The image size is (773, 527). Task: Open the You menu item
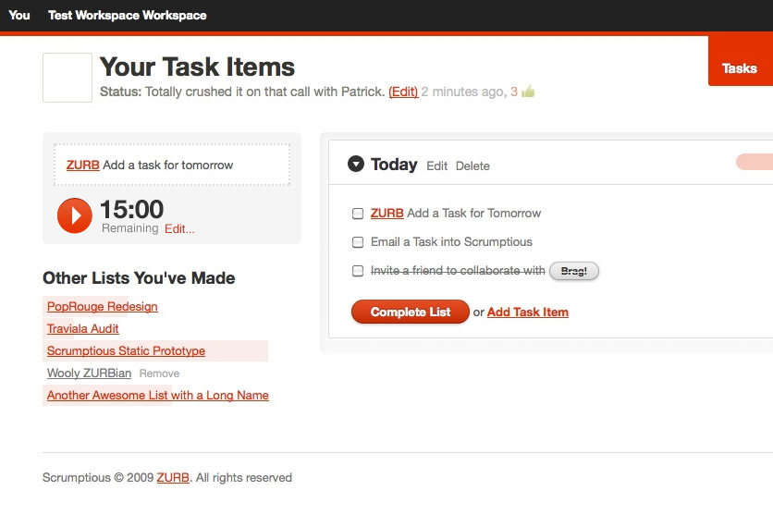19,16
